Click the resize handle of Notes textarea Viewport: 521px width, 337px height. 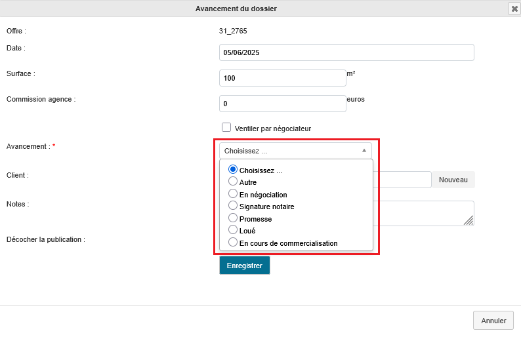click(x=469, y=221)
